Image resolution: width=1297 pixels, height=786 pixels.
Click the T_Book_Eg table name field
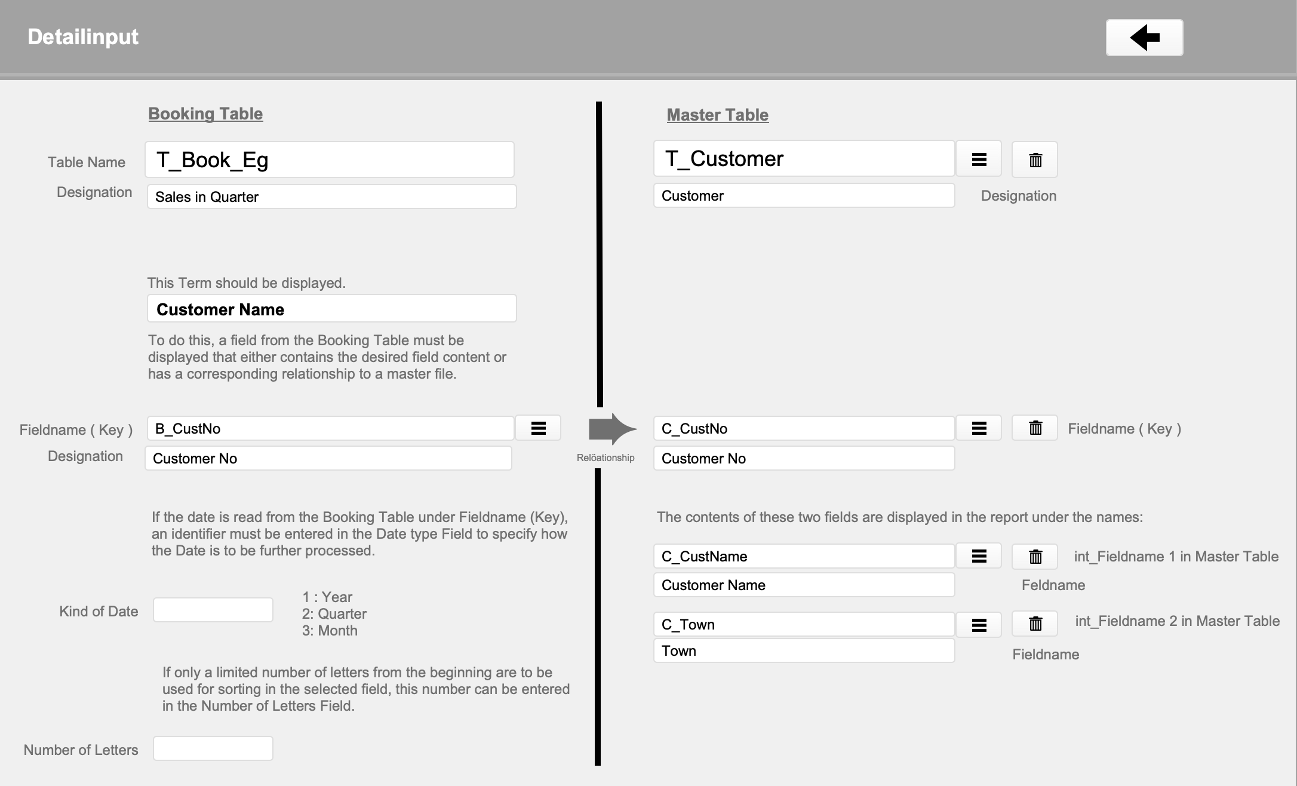329,159
